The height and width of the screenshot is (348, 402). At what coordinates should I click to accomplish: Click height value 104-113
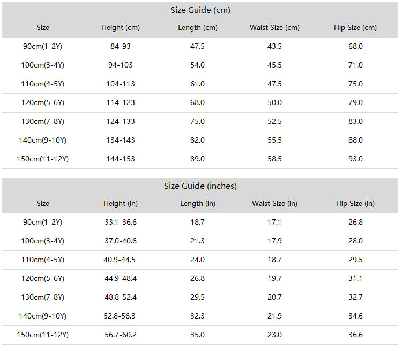tap(121, 84)
